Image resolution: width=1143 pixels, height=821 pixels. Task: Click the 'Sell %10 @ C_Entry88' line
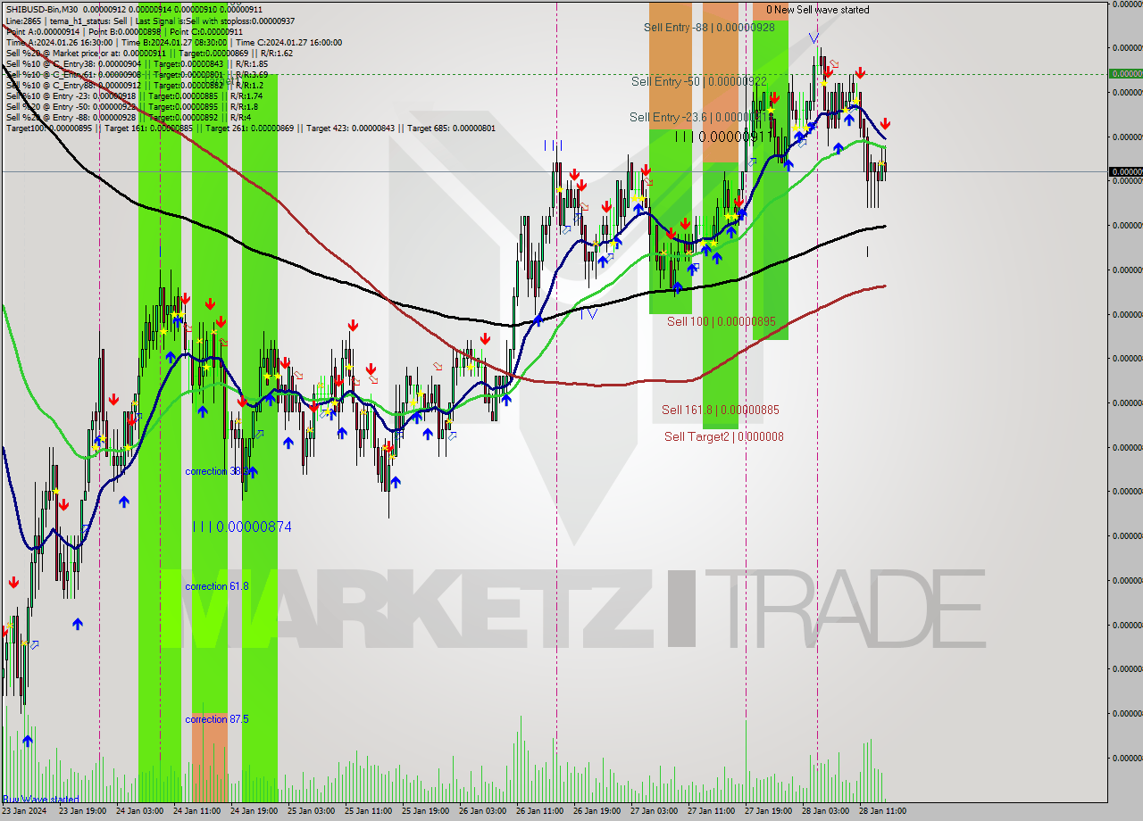click(134, 85)
